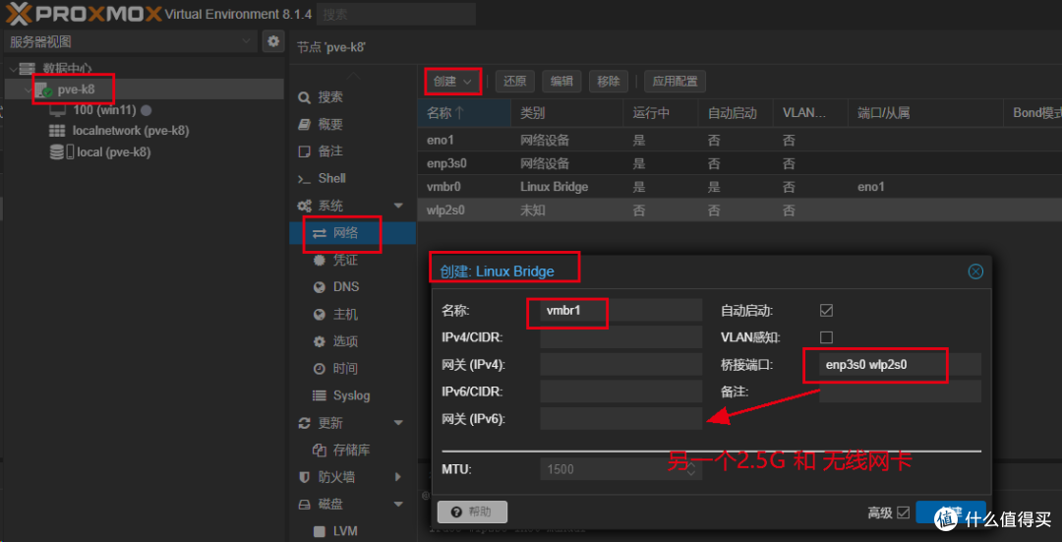
Task: Select the 数据中心 datacenter icon
Action: point(27,69)
